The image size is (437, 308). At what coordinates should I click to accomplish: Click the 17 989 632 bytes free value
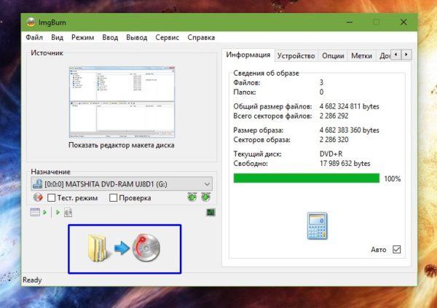tap(345, 163)
